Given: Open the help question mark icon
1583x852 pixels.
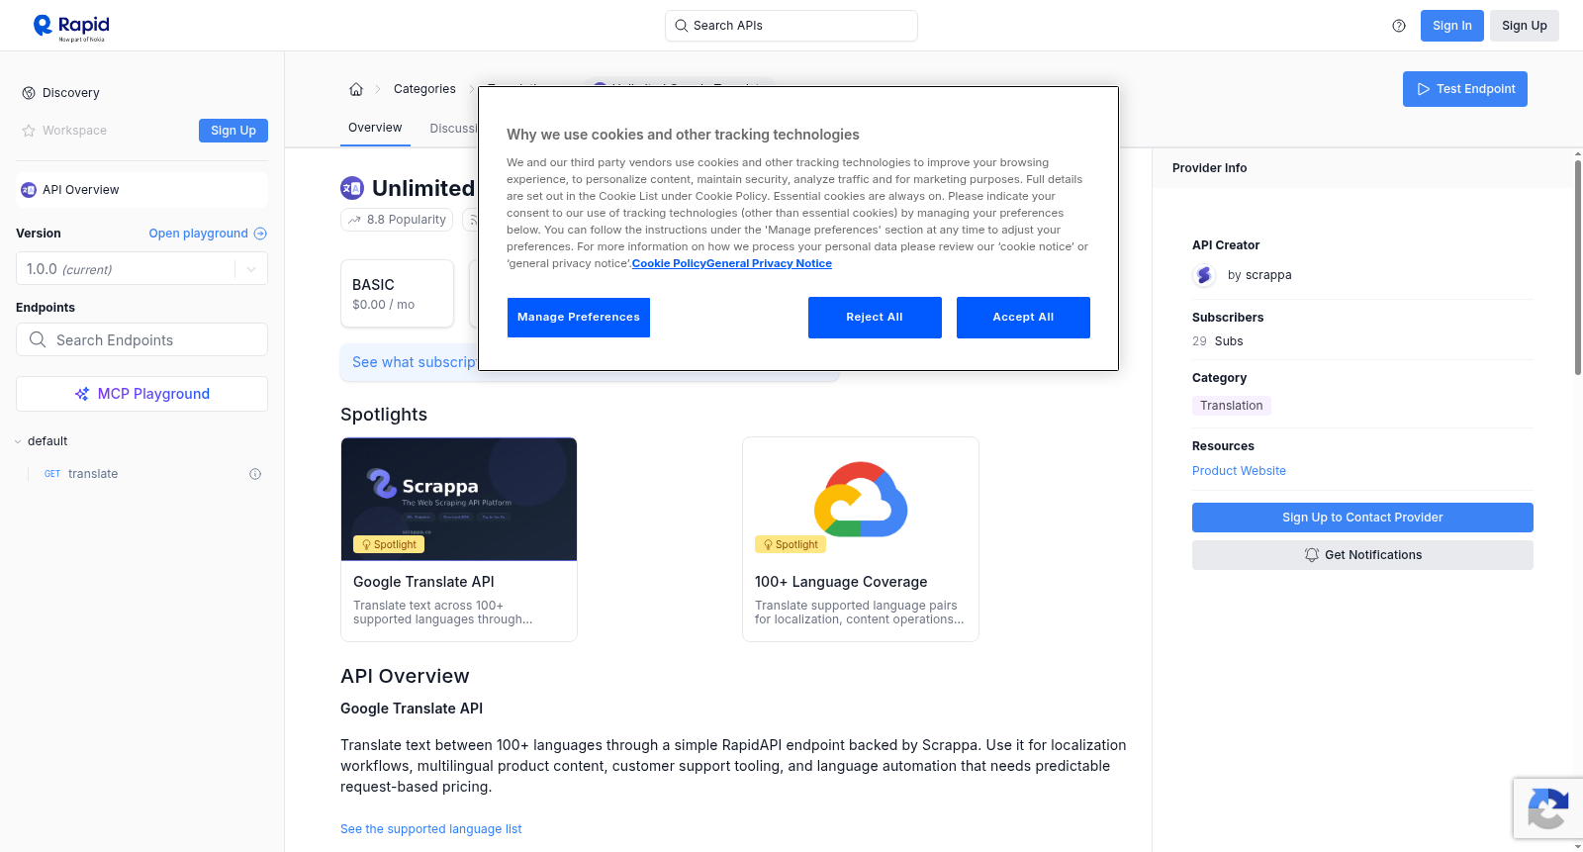Looking at the screenshot, I should 1399,26.
